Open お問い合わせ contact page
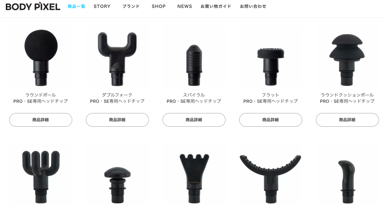The height and width of the screenshot is (209, 385). pos(253,6)
